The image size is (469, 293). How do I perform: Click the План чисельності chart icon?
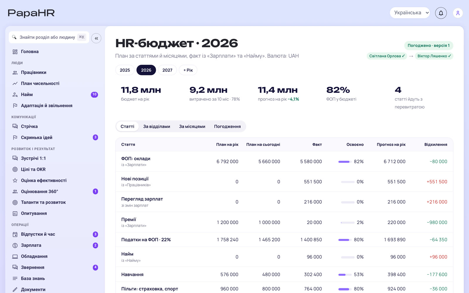click(15, 84)
